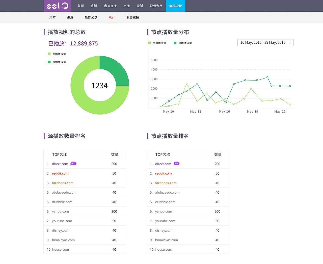Click the donut chart center showing 1234
The image size is (323, 264).
(99, 85)
